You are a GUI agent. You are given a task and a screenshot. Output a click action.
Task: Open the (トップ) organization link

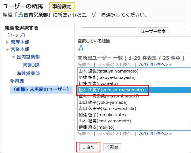(x=16, y=35)
